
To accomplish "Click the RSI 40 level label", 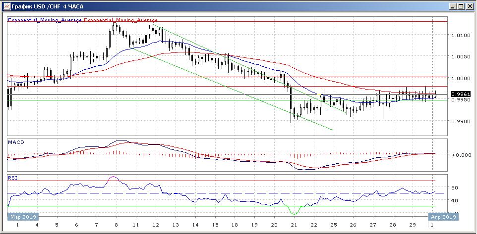I will point(454,201).
